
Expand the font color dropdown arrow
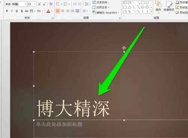tap(52, 11)
